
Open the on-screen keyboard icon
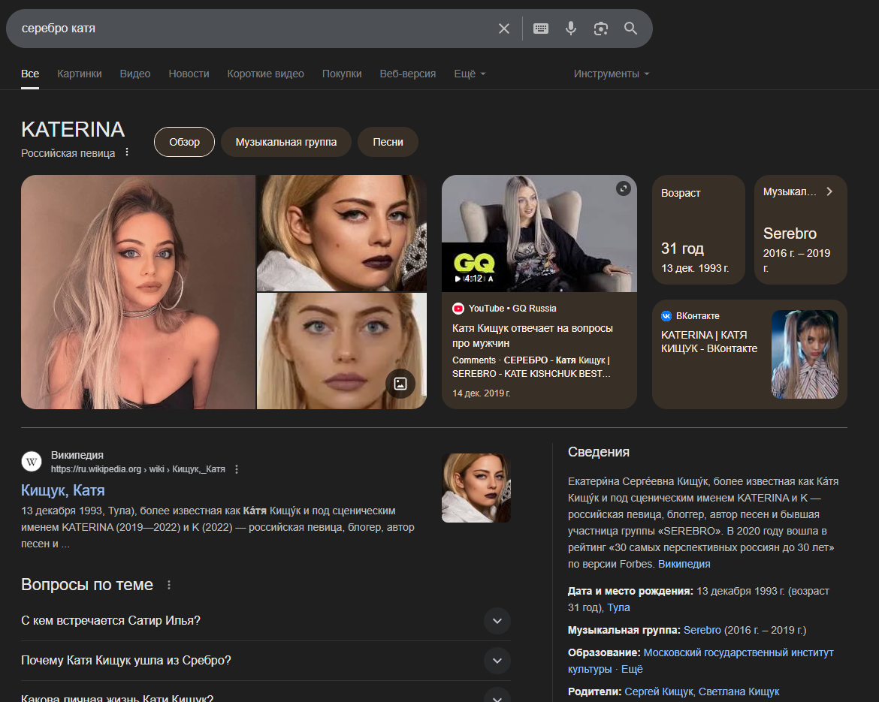tap(541, 29)
